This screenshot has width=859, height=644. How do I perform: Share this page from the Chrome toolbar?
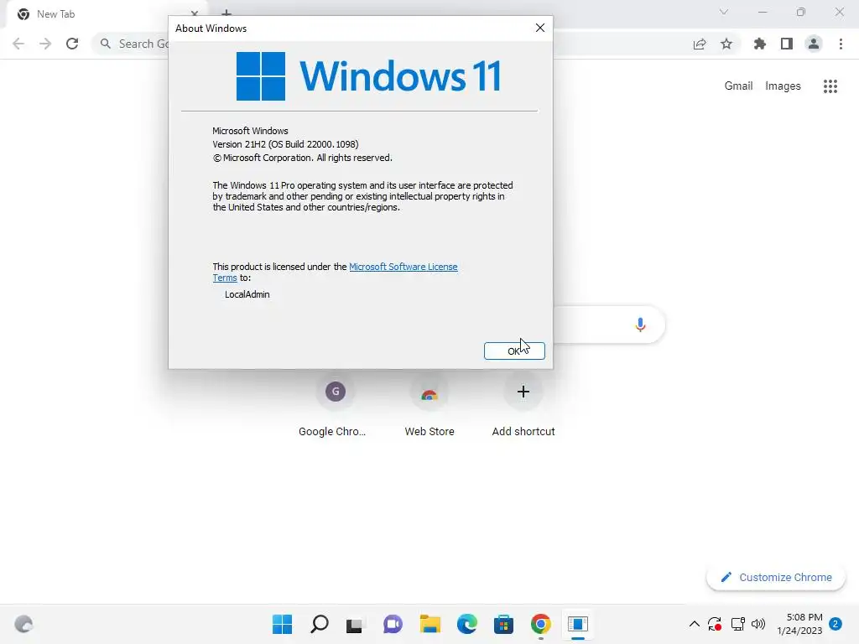pos(700,44)
